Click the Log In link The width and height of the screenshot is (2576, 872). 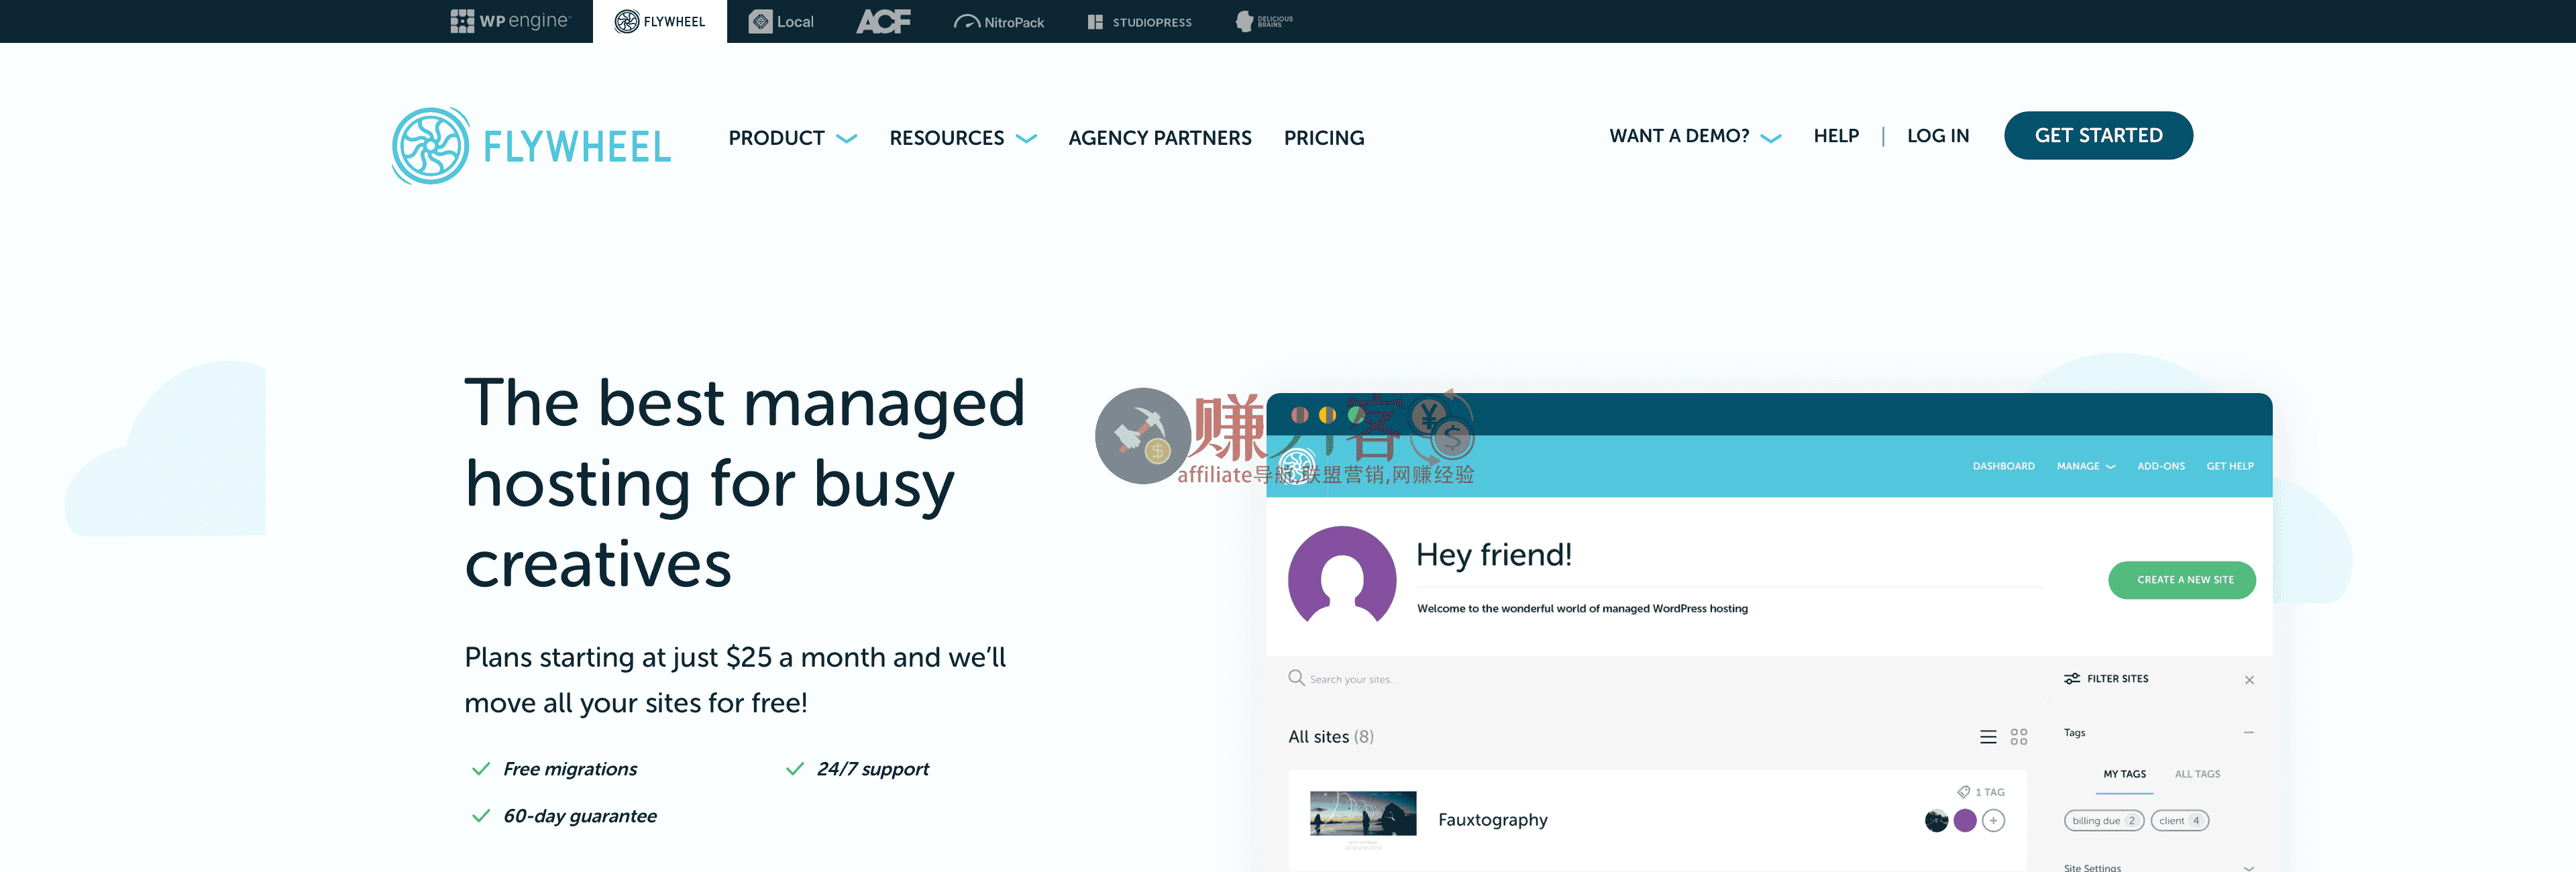[x=1937, y=136]
